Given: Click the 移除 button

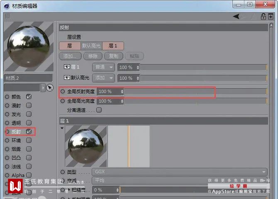Looking at the screenshot, I should [93, 56].
